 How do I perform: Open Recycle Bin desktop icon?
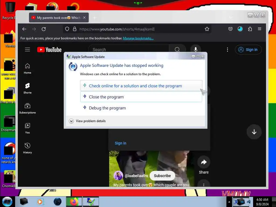tap(9, 11)
